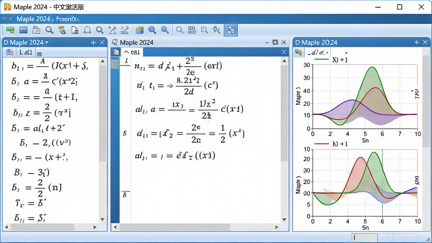Click the grid tiles toolbar icon

point(192,30)
